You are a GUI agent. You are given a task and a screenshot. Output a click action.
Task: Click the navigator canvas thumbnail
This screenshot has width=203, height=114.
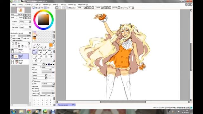pos(21,10)
